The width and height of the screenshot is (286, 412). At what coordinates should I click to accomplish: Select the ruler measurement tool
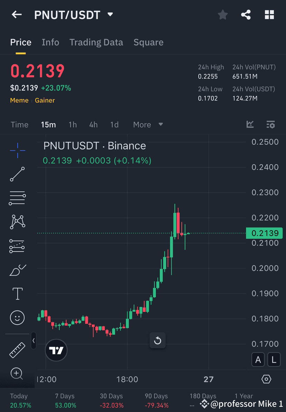tap(17, 350)
